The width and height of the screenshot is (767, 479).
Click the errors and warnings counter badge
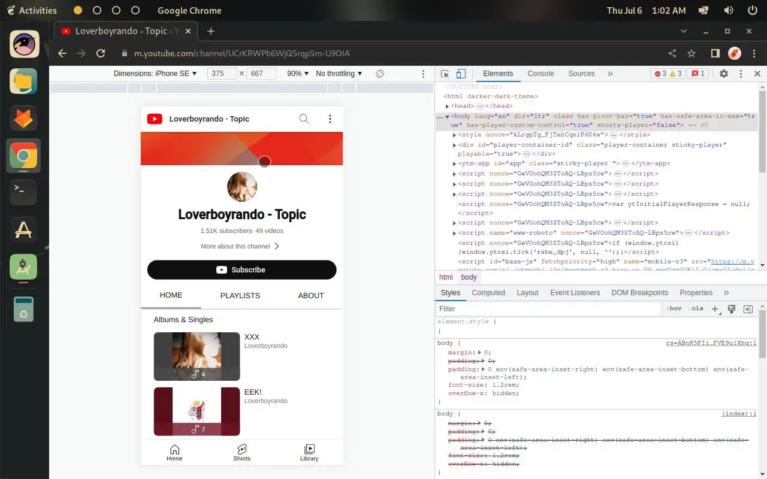tap(668, 74)
